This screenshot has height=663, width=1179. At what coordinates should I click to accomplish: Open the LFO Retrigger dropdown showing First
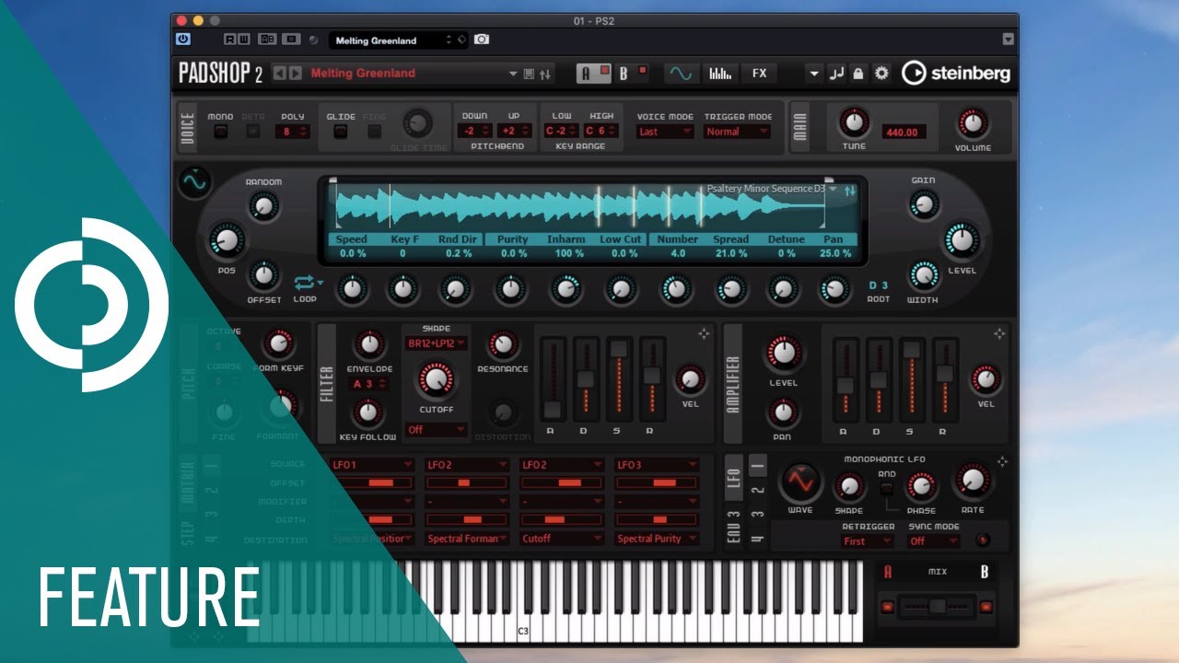click(x=867, y=541)
